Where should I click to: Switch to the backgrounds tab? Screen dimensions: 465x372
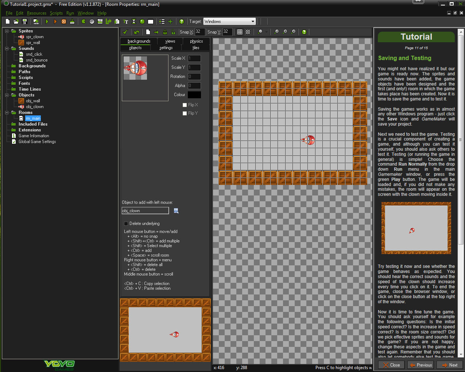click(x=139, y=41)
